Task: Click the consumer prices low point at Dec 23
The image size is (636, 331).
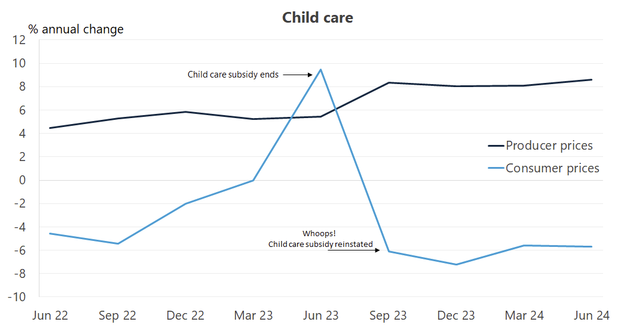Action: 457,265
